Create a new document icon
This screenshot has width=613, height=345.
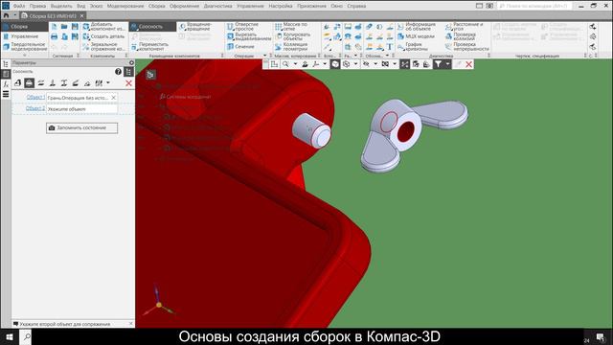point(54,27)
